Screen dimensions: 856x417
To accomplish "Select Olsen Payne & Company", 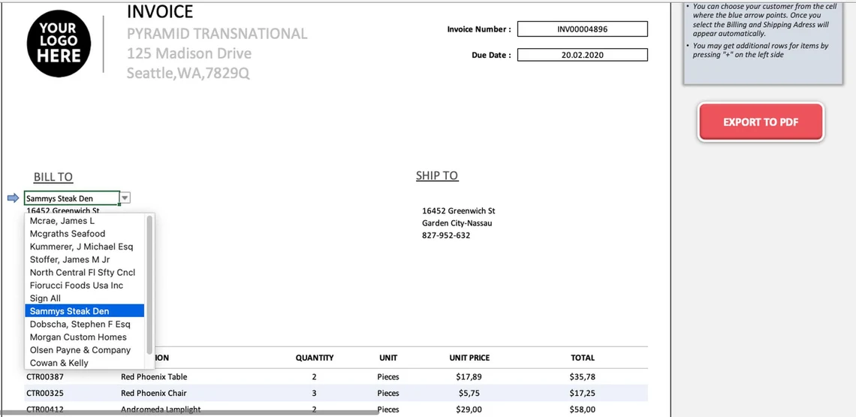I will 80,349.
